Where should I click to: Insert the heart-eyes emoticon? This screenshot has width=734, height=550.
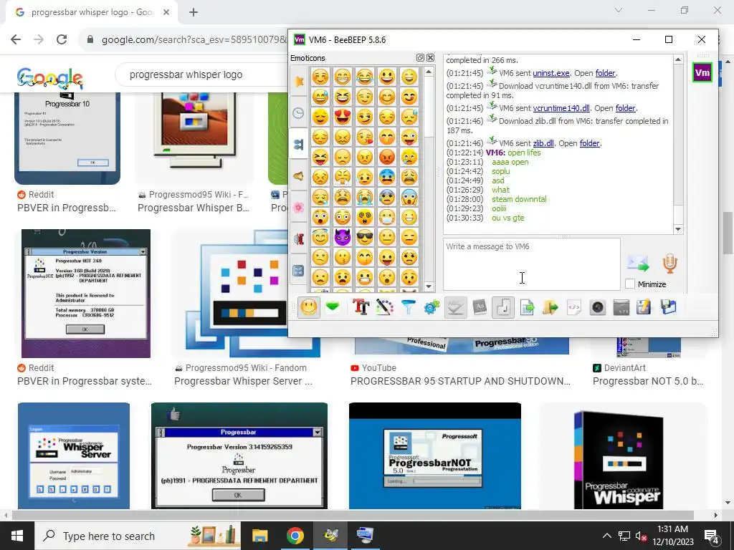click(x=343, y=117)
